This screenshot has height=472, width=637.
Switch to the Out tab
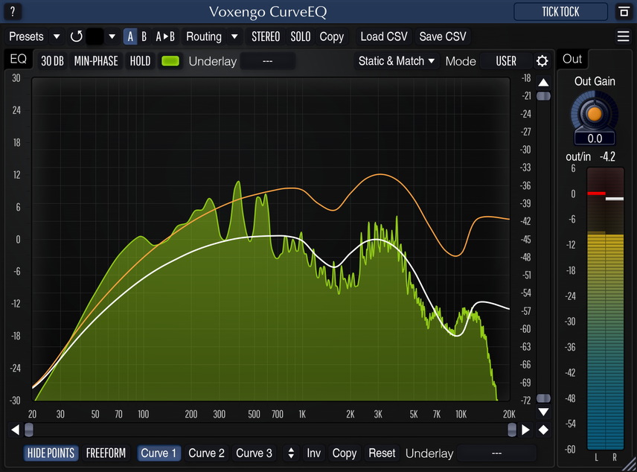click(572, 59)
